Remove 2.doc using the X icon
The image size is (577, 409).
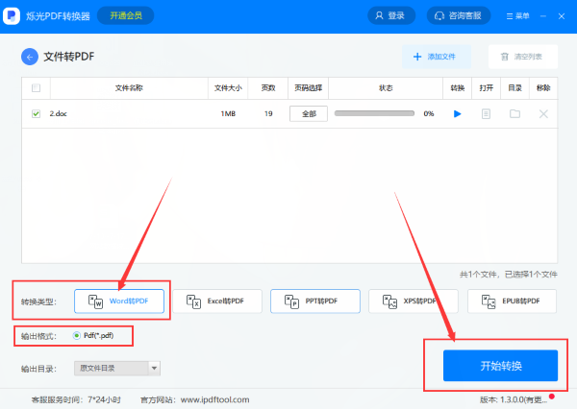click(x=543, y=114)
